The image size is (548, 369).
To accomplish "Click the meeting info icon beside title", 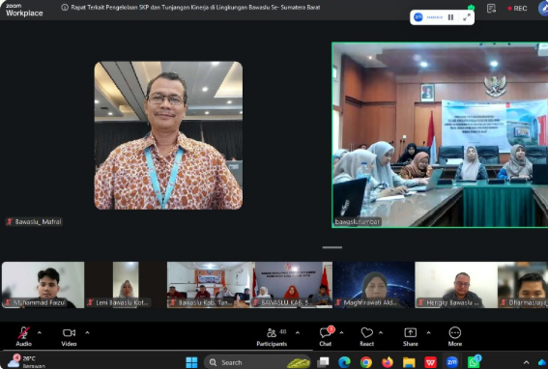I will pyautogui.click(x=65, y=8).
